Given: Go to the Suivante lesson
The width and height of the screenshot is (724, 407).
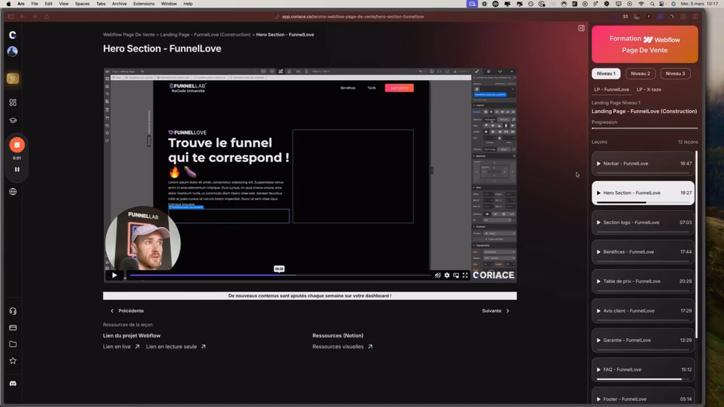Looking at the screenshot, I should click(x=496, y=311).
